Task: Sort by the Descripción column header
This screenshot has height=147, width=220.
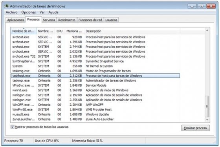Action: point(132,31)
